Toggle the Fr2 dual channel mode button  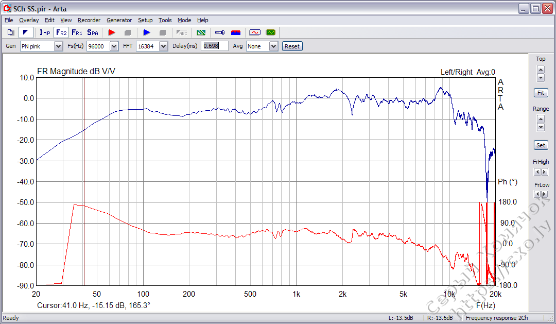(x=61, y=32)
